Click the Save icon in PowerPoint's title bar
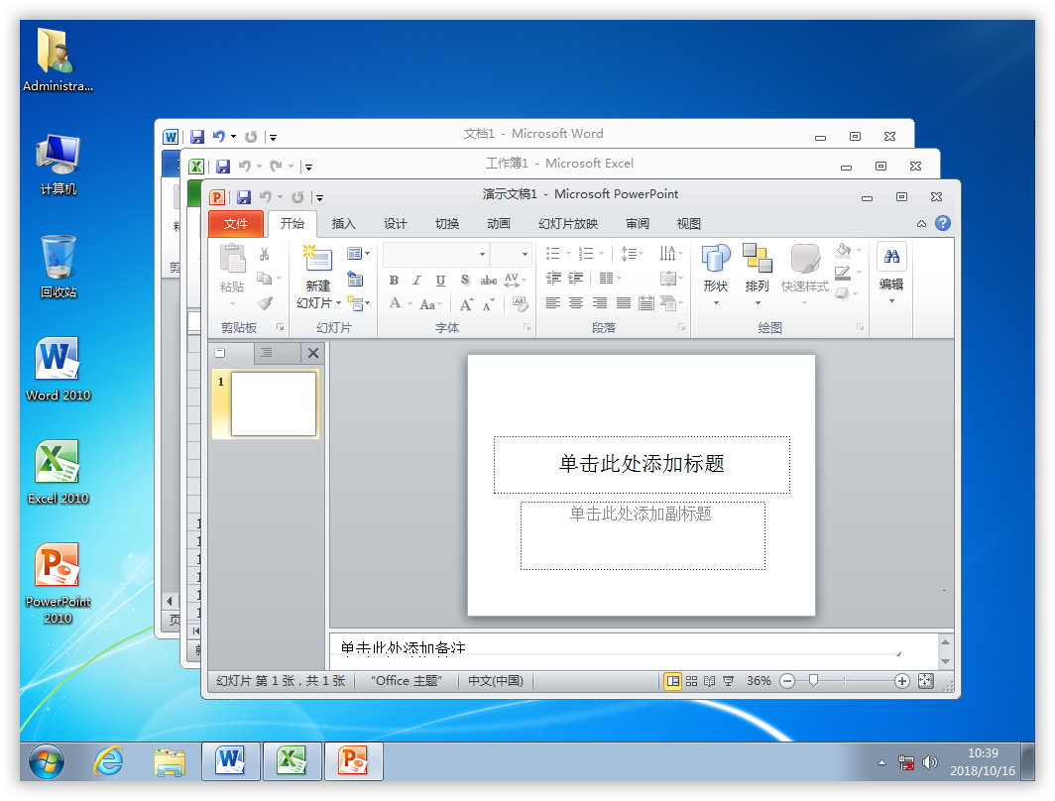The image size is (1055, 801). pyautogui.click(x=243, y=196)
